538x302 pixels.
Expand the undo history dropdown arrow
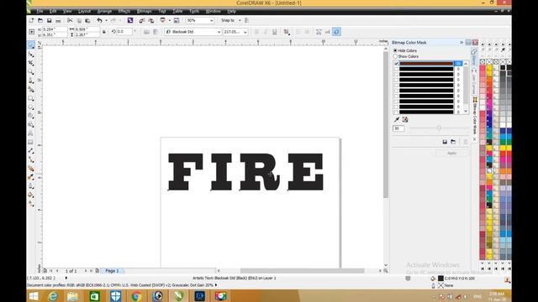pos(106,20)
